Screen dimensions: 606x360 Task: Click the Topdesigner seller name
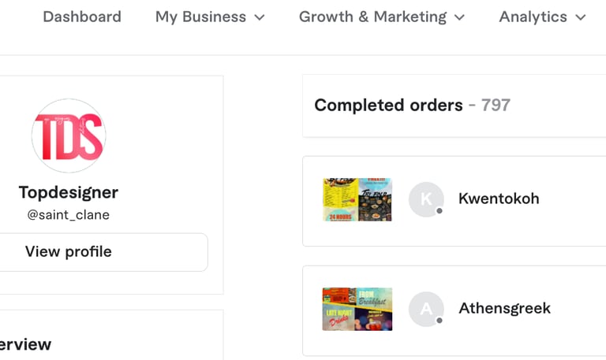click(69, 192)
